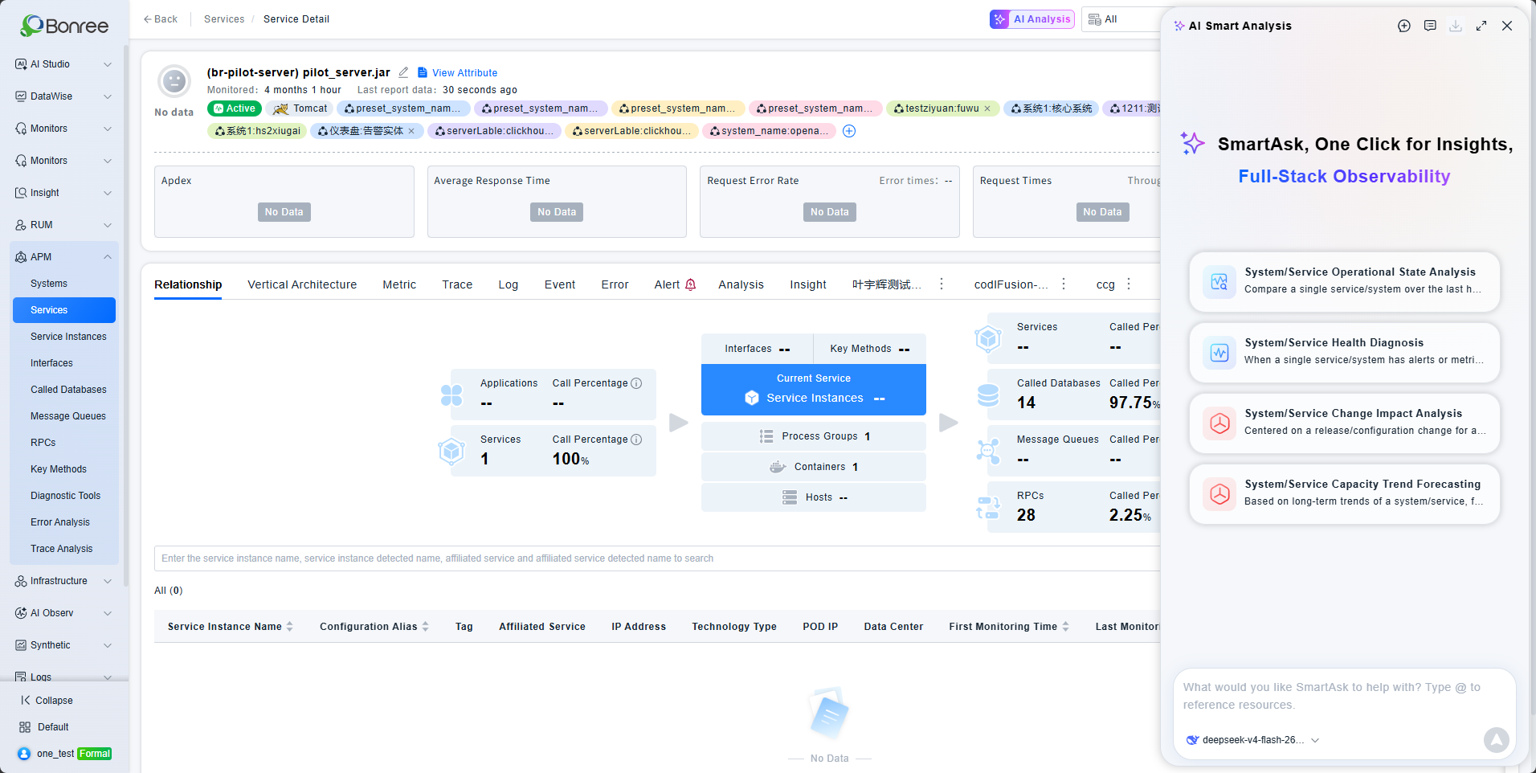Switch to the Metric tab
1536x773 pixels.
pos(399,284)
